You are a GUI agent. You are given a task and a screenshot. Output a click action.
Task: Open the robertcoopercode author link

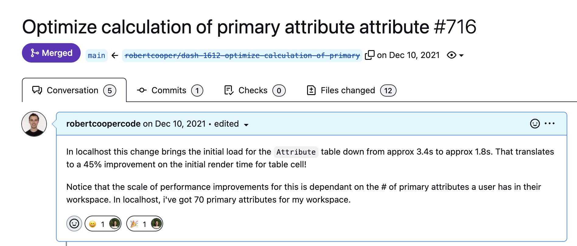[x=103, y=124]
